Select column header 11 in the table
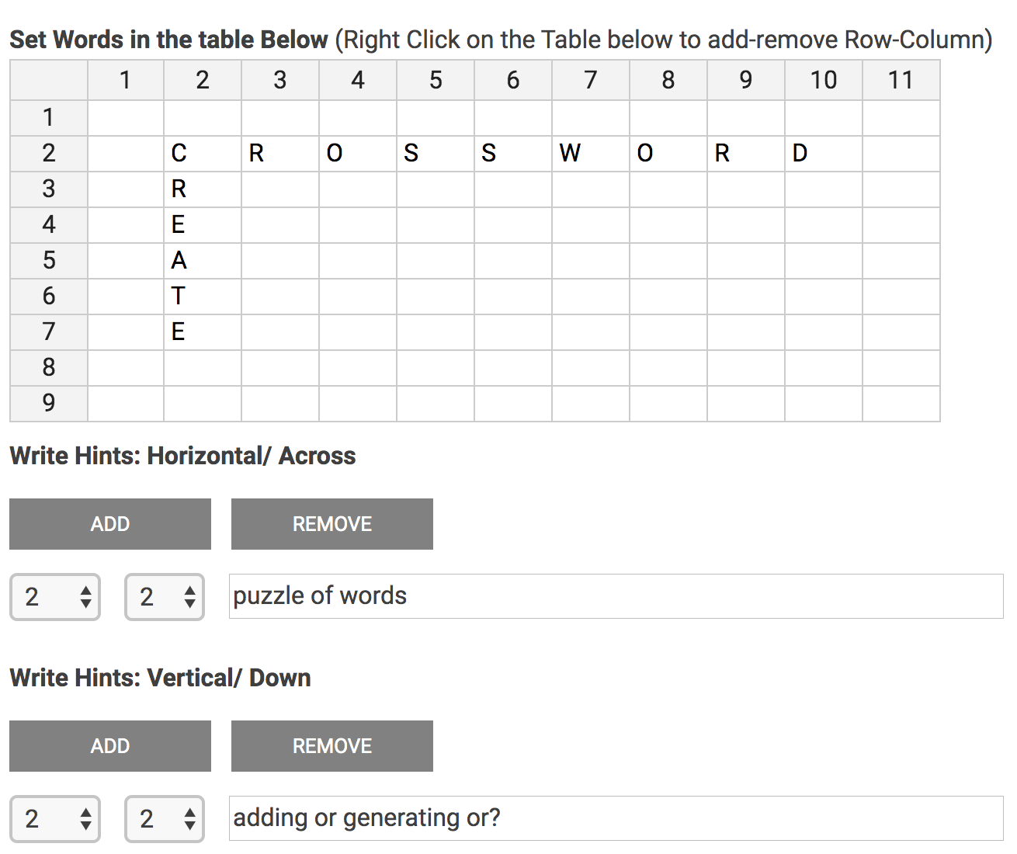 tap(901, 80)
